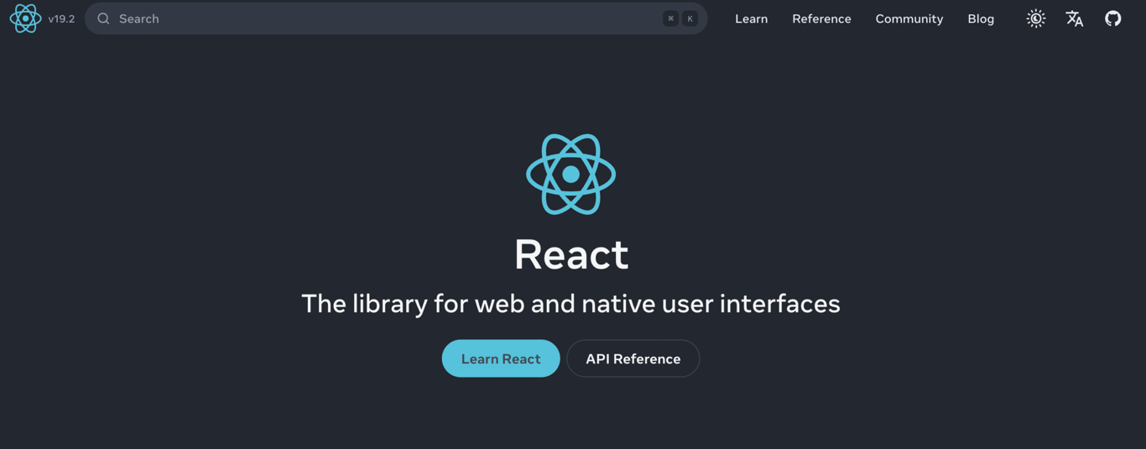Click the K shortcut key badge
This screenshot has height=449, width=1146.
click(690, 18)
